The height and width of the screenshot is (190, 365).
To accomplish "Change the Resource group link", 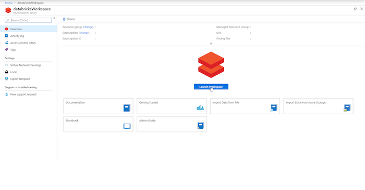I will click(88, 27).
